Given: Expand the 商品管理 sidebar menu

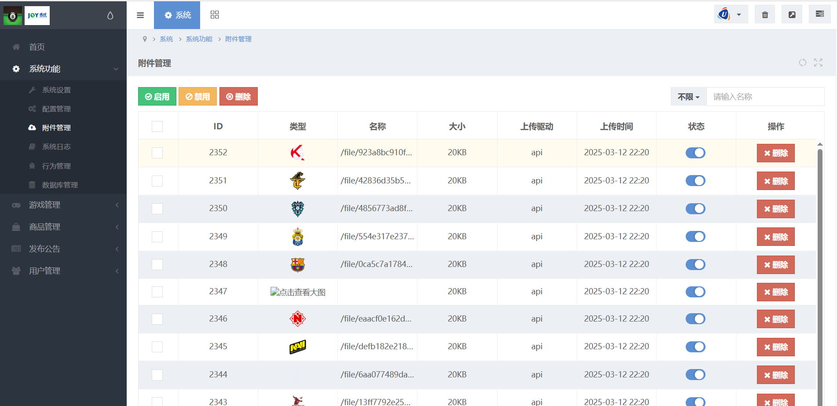Looking at the screenshot, I should 63,227.
